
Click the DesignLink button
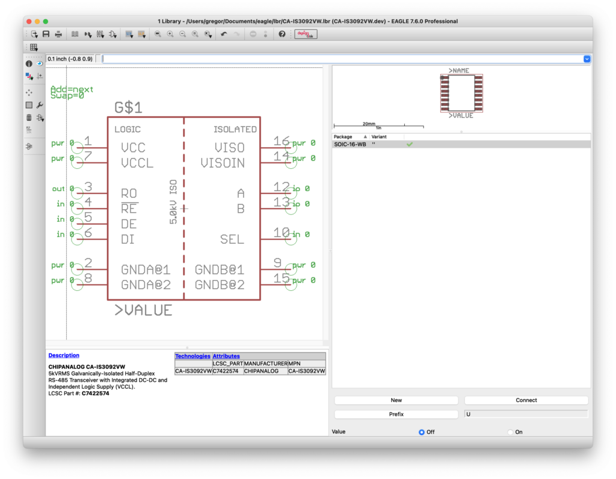point(306,34)
